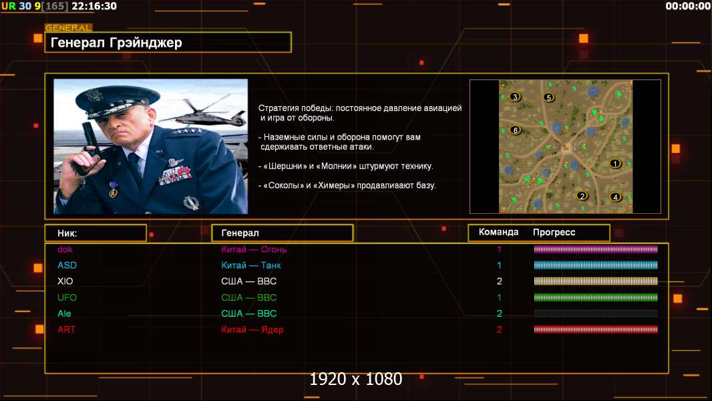Click the General Granger portrait image

pyautogui.click(x=150, y=146)
